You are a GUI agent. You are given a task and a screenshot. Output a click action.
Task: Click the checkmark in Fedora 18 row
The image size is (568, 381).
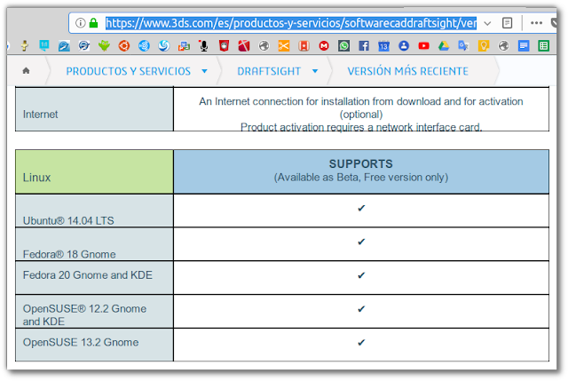361,242
